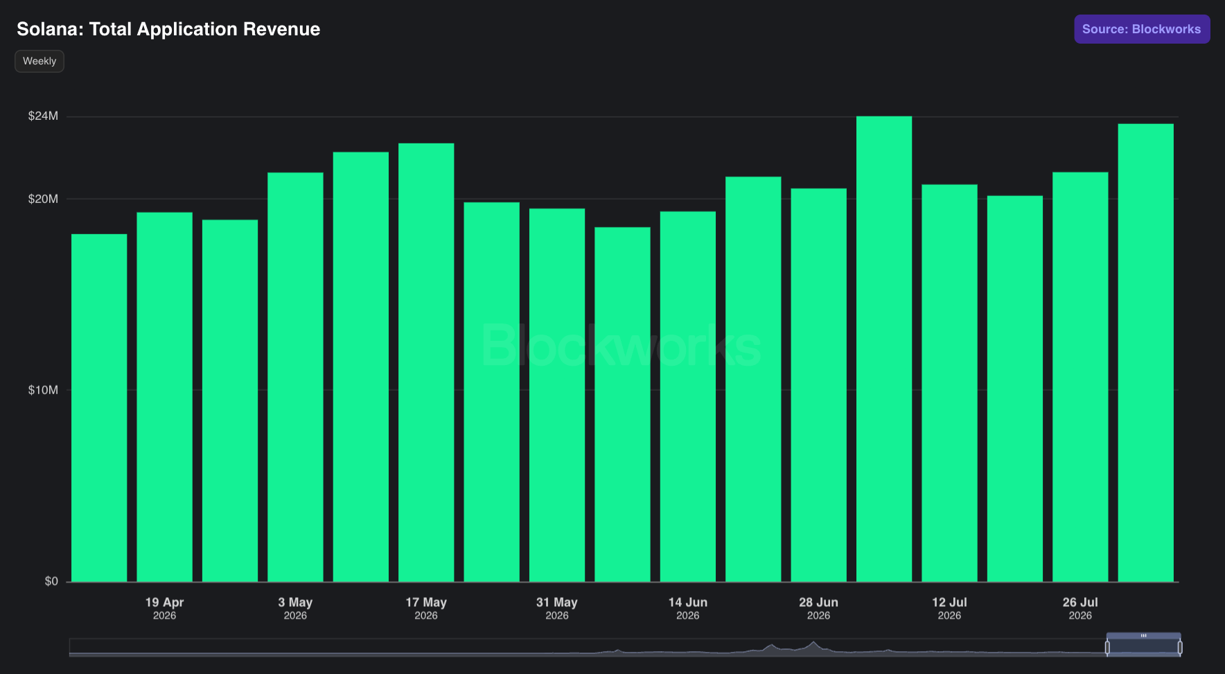Click the bar above 14 Jun 2026

pos(688,396)
